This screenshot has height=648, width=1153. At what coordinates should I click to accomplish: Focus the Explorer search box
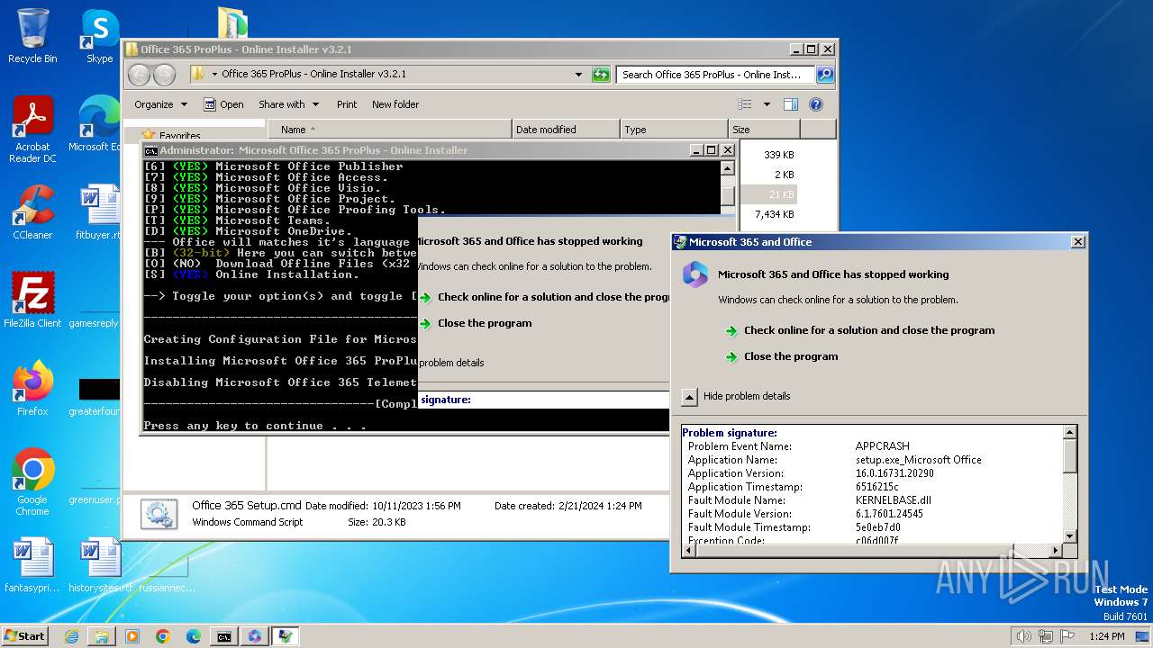pyautogui.click(x=716, y=75)
